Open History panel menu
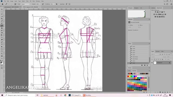The height and width of the screenshot is (97, 173). coord(149,44)
